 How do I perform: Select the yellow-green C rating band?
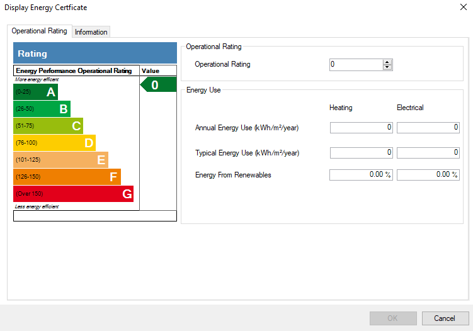tap(48, 126)
